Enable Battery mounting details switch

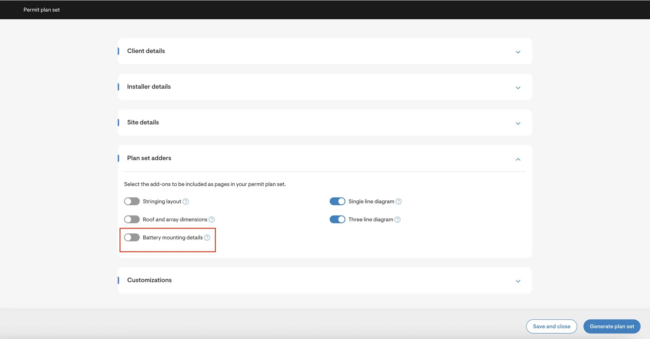click(x=132, y=238)
